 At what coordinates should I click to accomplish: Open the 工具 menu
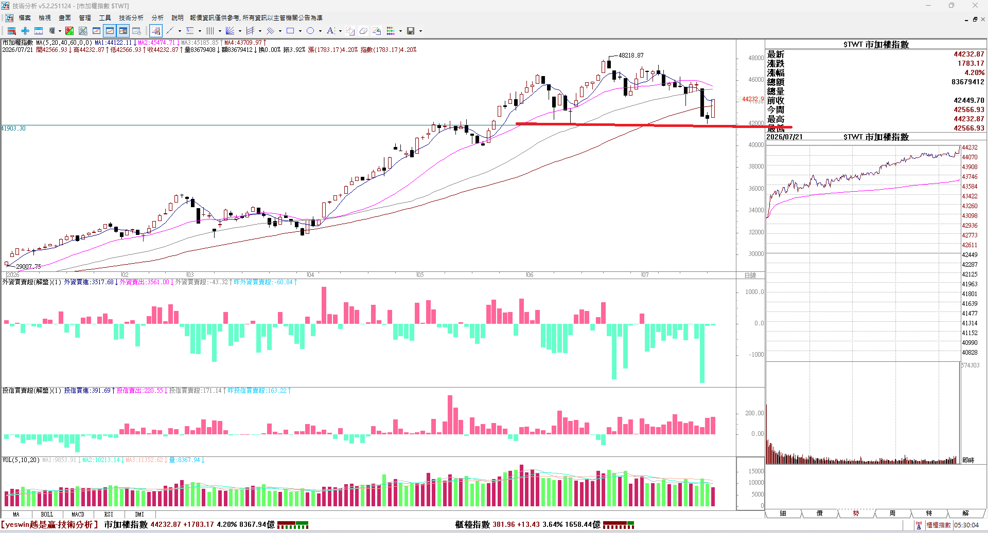(x=105, y=18)
